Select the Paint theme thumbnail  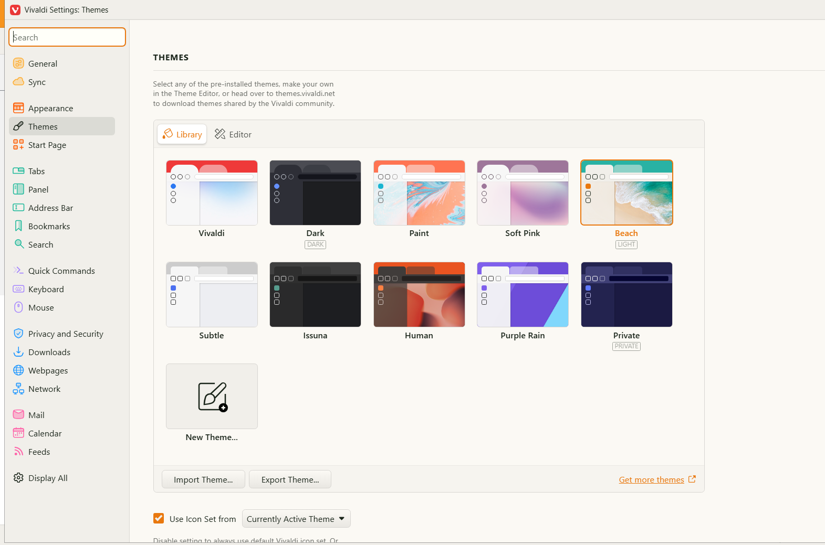[419, 193]
